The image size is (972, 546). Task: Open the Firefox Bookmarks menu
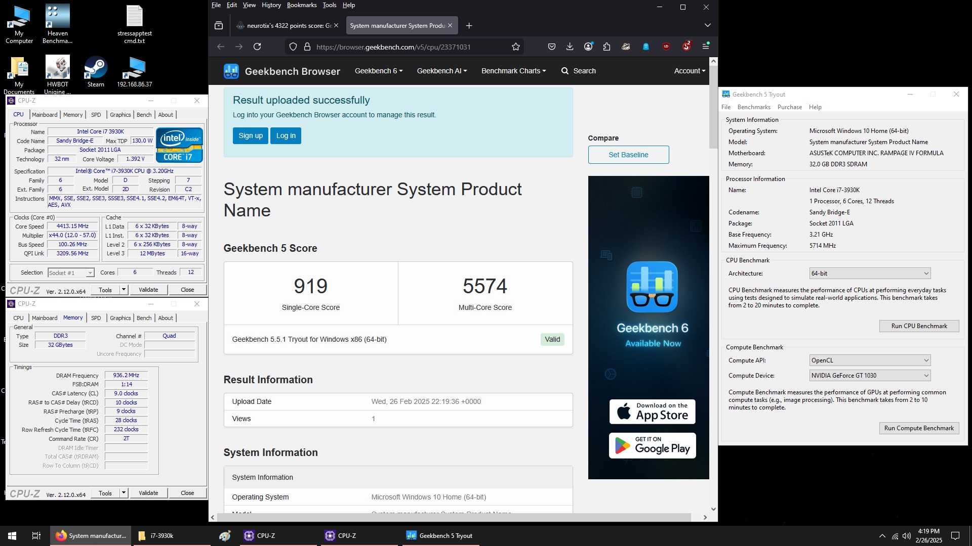coord(302,5)
